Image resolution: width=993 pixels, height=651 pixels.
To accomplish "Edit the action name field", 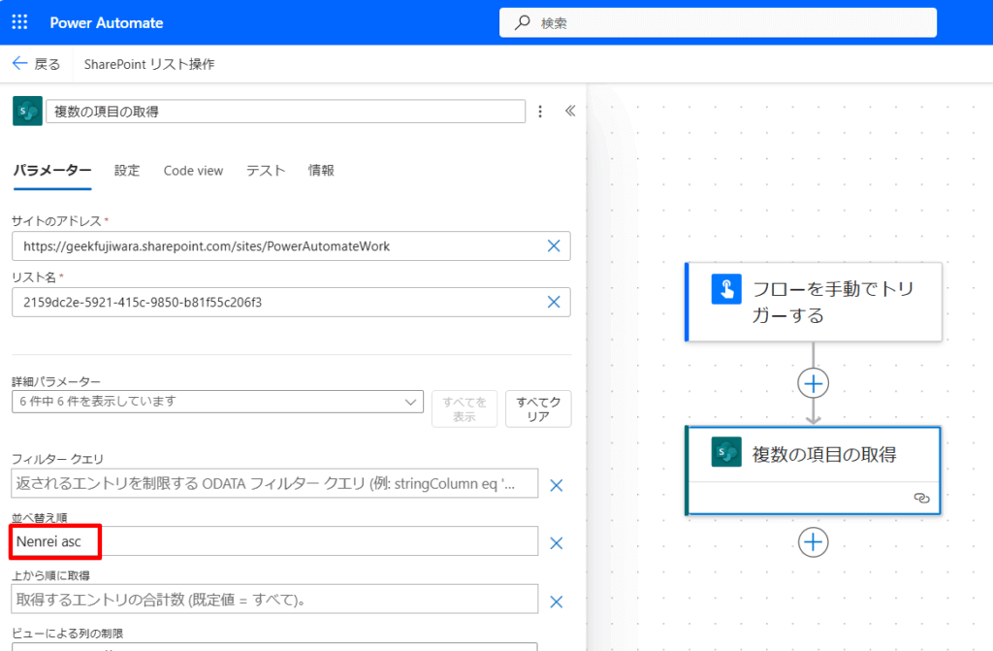I will tap(286, 112).
